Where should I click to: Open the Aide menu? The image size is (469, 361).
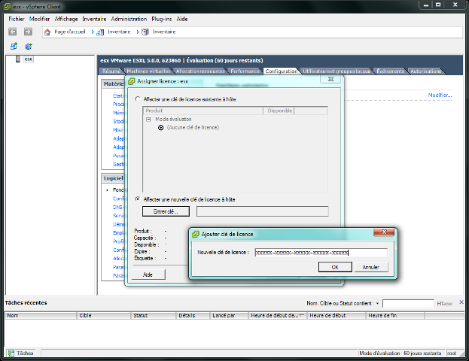(182, 19)
